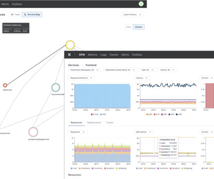214x179 pixels.
Task: Toggle /shipping legend under p99 Latency chart
Action: coord(187,168)
